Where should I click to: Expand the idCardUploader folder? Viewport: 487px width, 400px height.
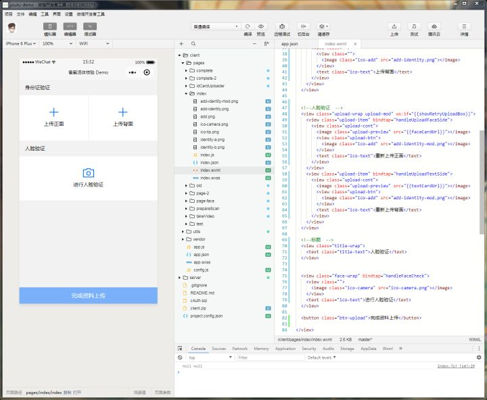pyautogui.click(x=186, y=86)
